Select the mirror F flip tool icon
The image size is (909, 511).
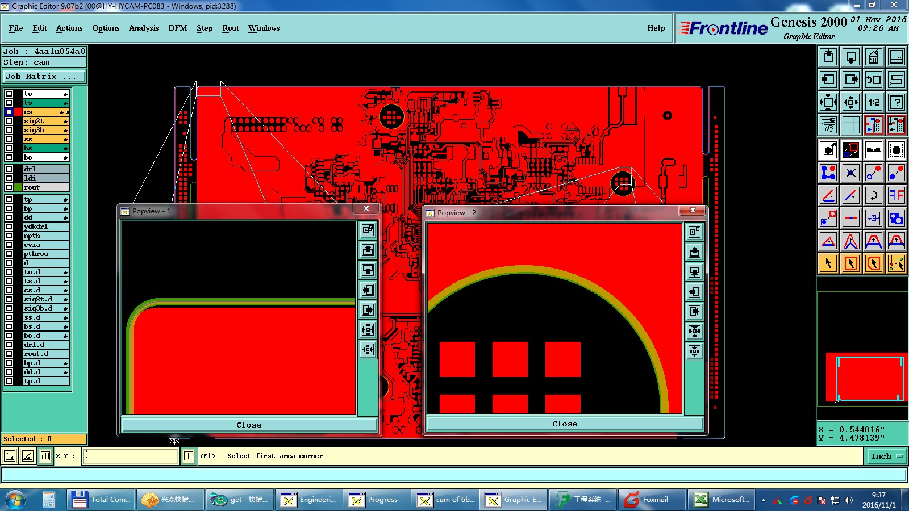pyautogui.click(x=896, y=195)
